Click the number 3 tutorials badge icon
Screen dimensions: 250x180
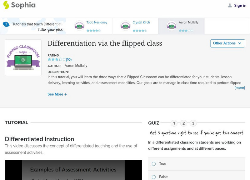point(6,24)
